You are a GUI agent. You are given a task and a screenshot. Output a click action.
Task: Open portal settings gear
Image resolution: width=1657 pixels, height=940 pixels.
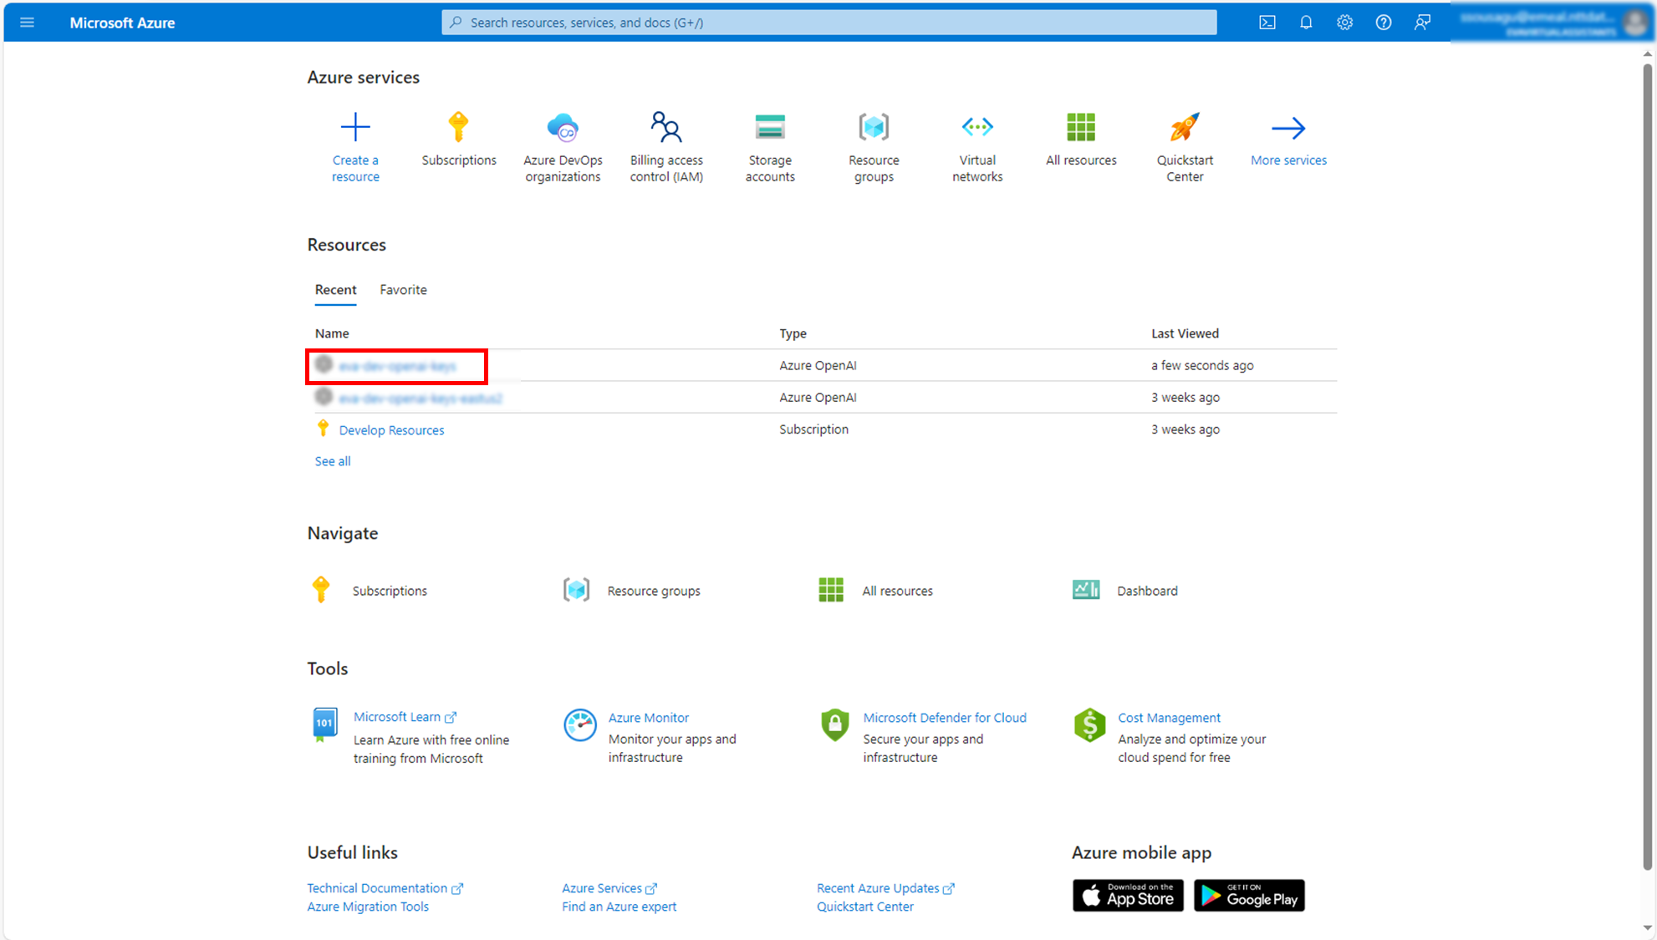[1344, 23]
